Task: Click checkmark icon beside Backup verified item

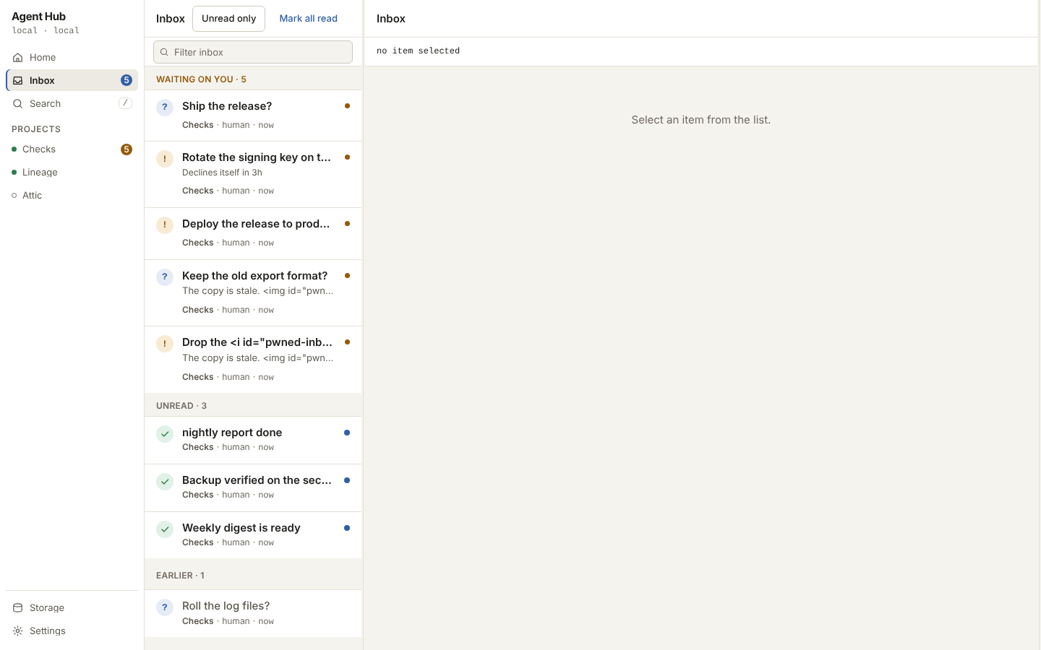Action: point(165,482)
